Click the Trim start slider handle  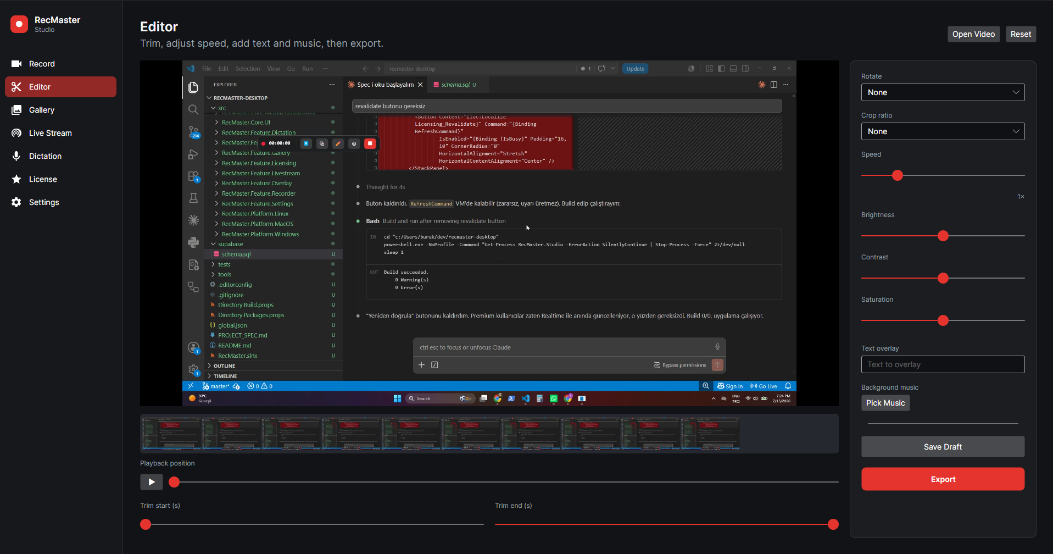click(146, 524)
